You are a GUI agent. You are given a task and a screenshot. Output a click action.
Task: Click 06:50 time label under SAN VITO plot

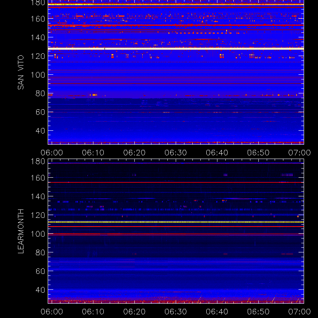click(258, 153)
